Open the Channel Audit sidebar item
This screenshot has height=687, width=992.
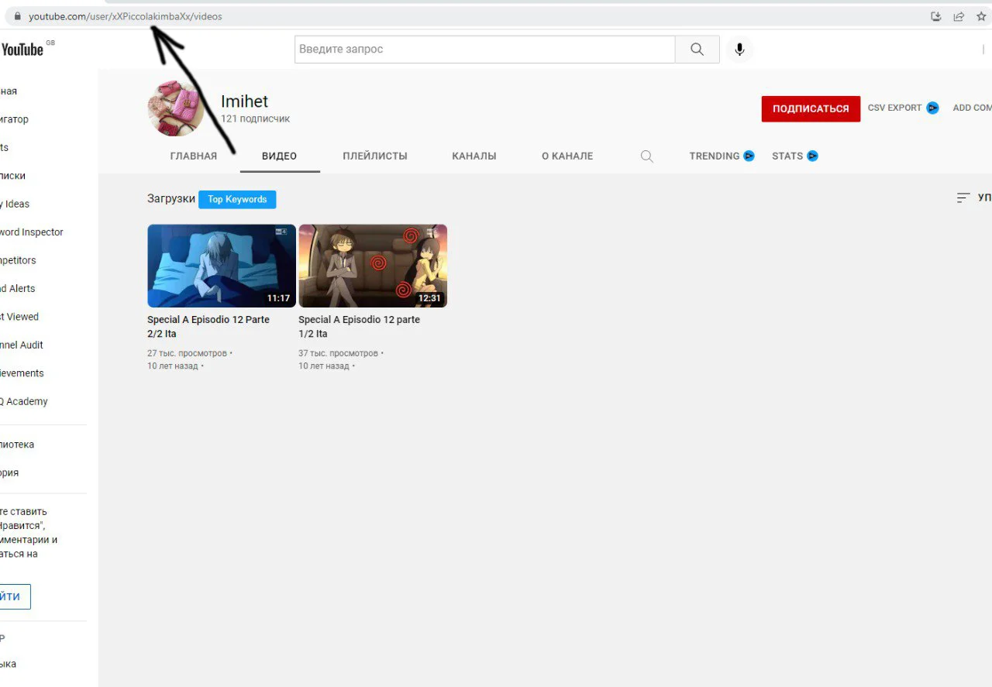point(22,345)
